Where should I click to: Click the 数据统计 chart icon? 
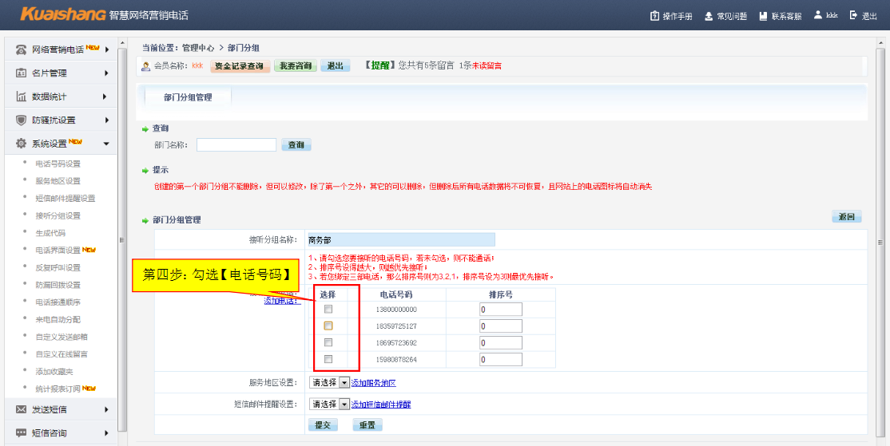pyautogui.click(x=22, y=97)
